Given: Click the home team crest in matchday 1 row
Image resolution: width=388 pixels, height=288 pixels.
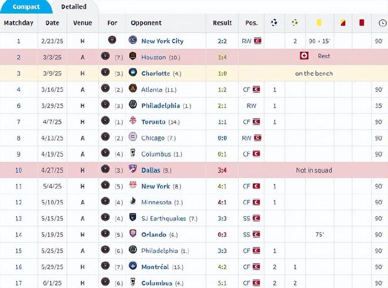Looking at the screenshot, I should 112,41.
